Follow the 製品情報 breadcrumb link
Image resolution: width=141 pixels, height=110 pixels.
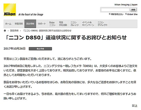(14, 31)
